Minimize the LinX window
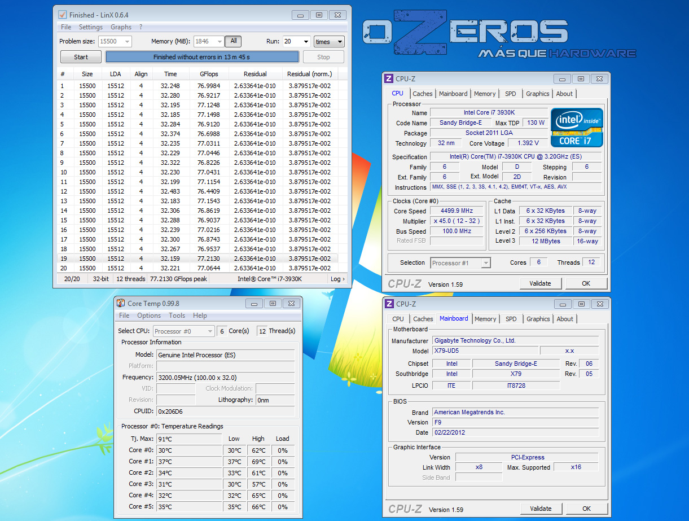Screen dimensions: 689x521 pyautogui.click(x=300, y=15)
